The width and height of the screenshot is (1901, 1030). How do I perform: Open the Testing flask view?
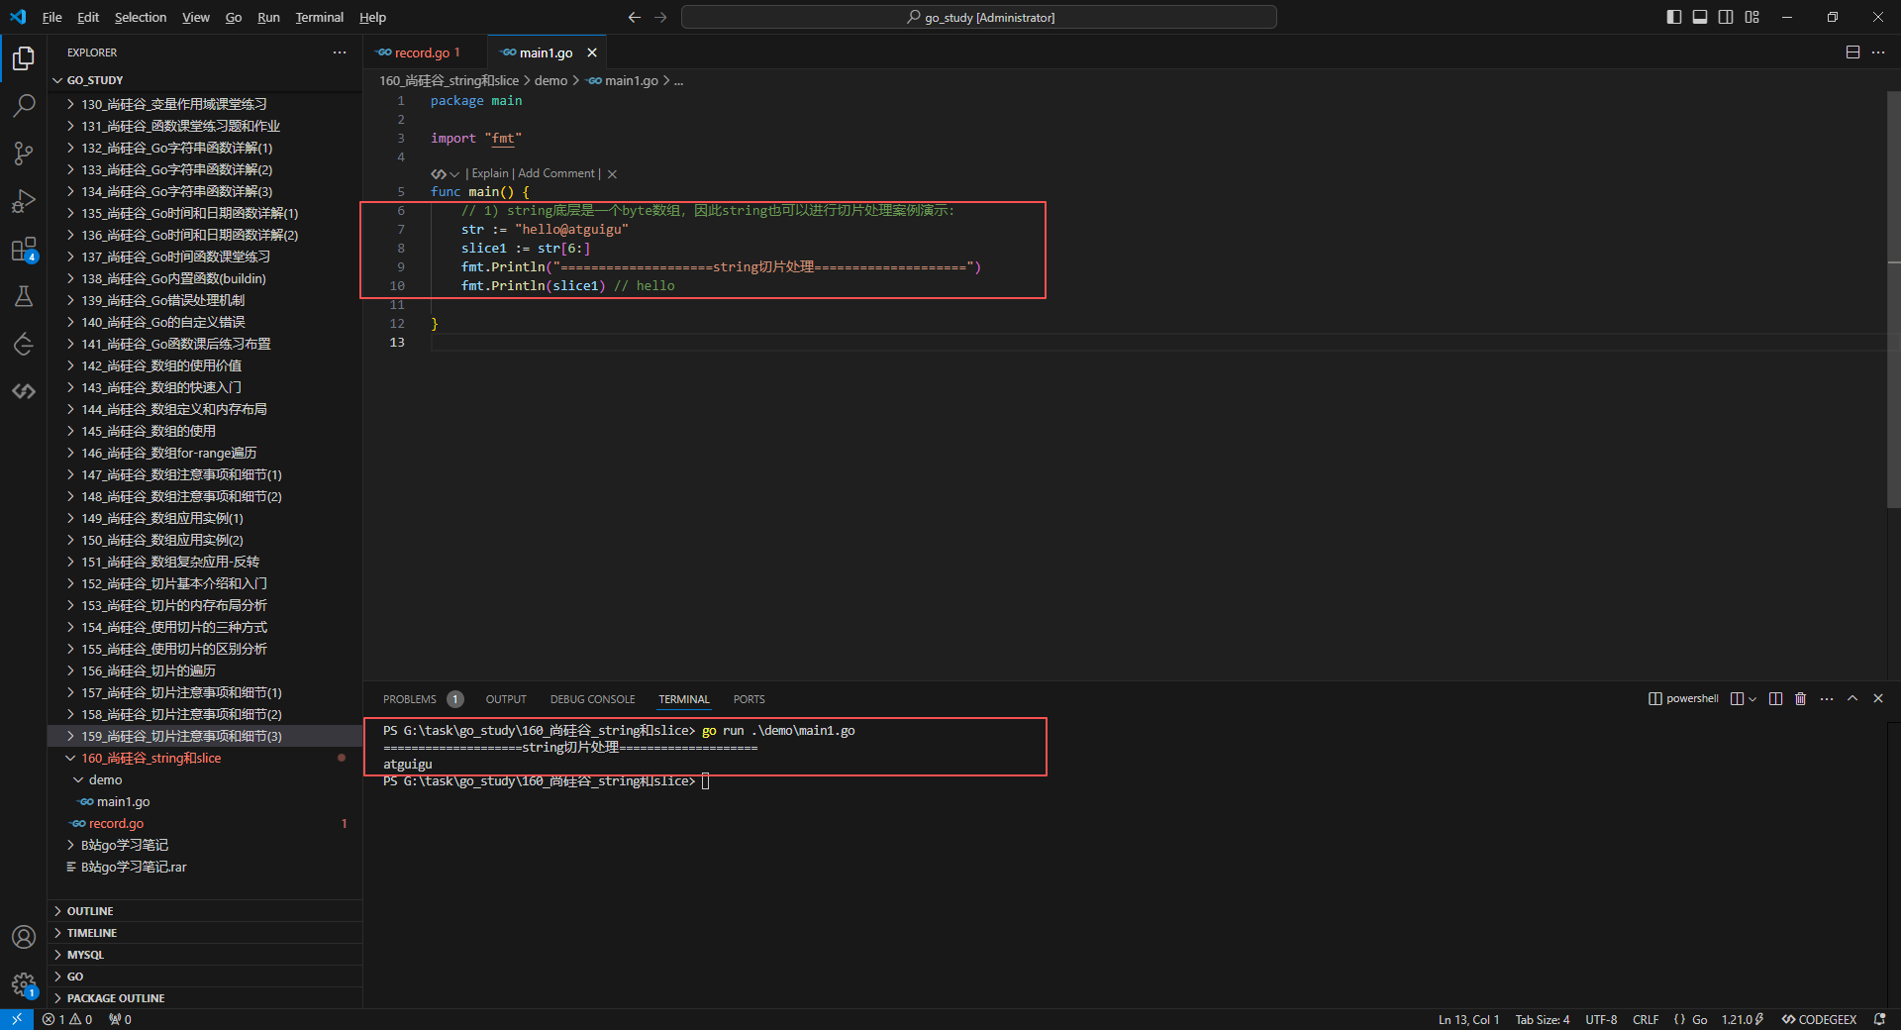point(24,296)
